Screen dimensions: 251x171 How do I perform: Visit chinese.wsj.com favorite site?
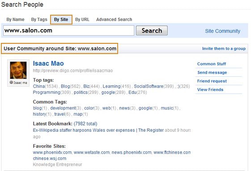pyautogui.click(x=50, y=158)
